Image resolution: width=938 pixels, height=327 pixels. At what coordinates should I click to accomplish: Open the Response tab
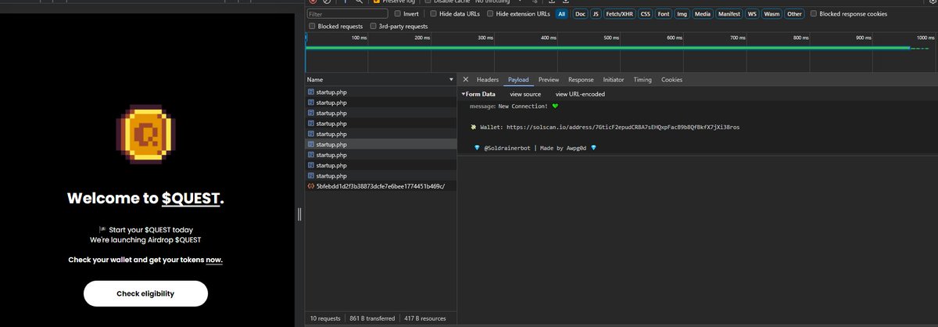coord(581,80)
